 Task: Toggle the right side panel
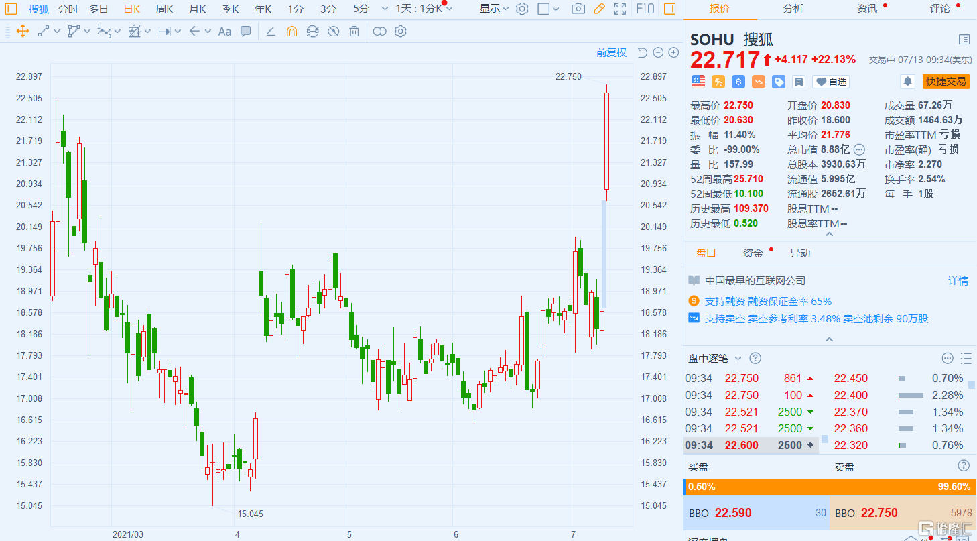(669, 9)
